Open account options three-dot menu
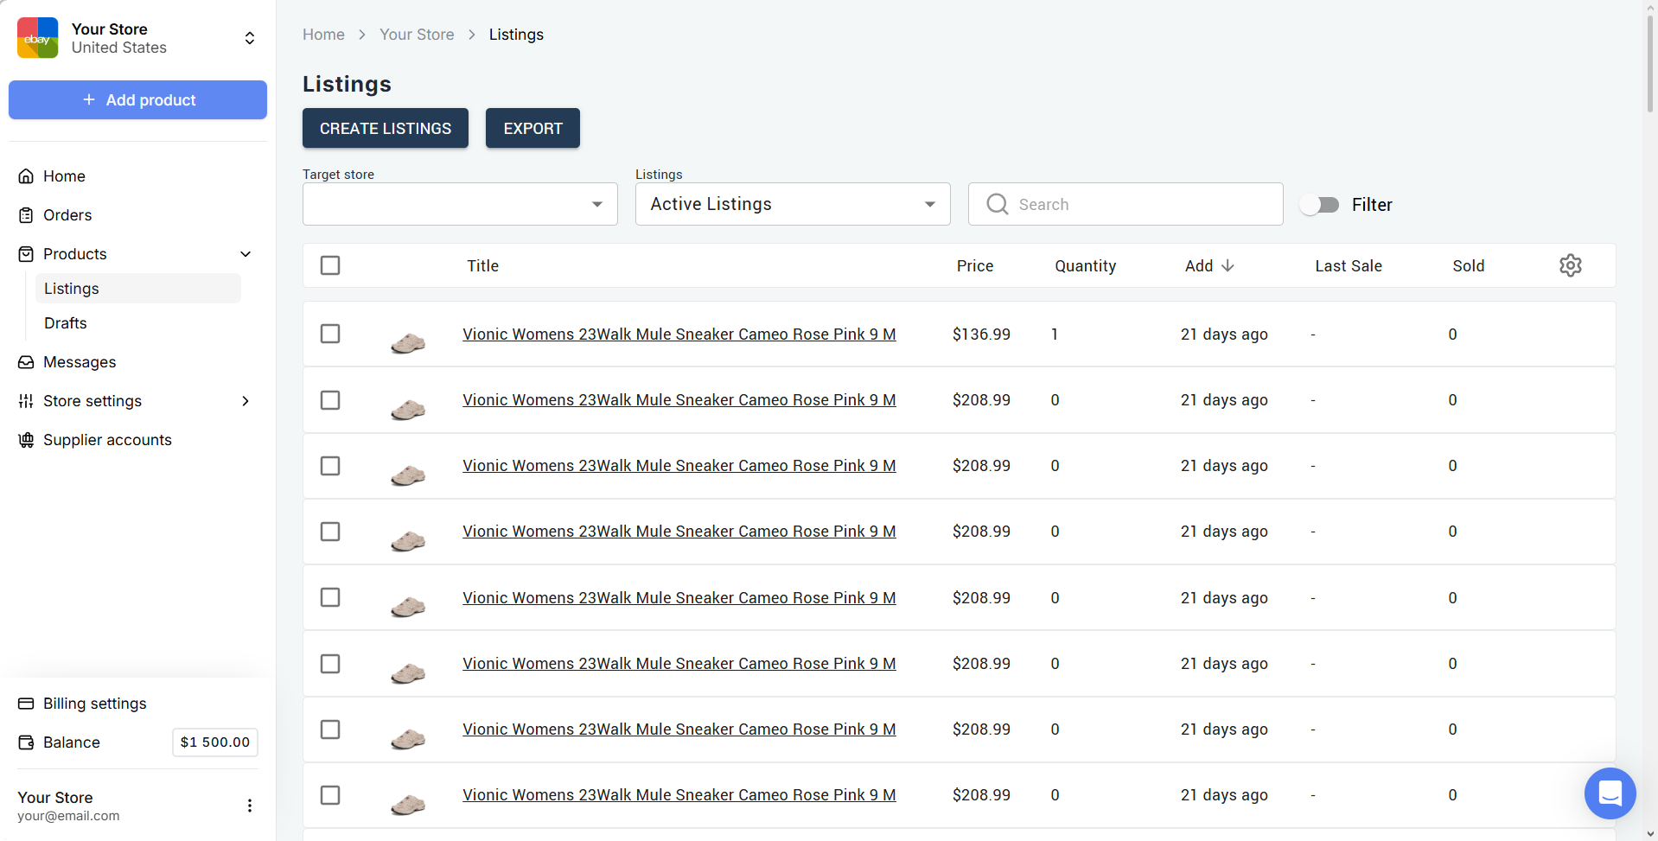The image size is (1658, 841). pos(250,806)
